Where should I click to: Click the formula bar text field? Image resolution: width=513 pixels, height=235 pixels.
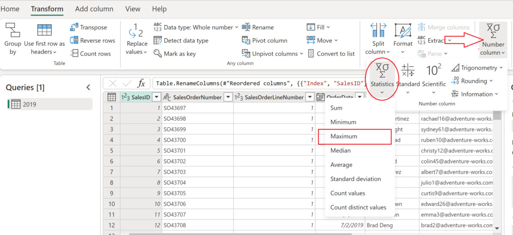click(259, 84)
